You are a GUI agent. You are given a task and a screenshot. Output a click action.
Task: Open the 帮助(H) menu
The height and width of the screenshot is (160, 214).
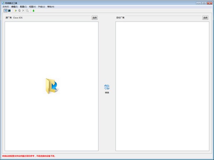(51, 7)
